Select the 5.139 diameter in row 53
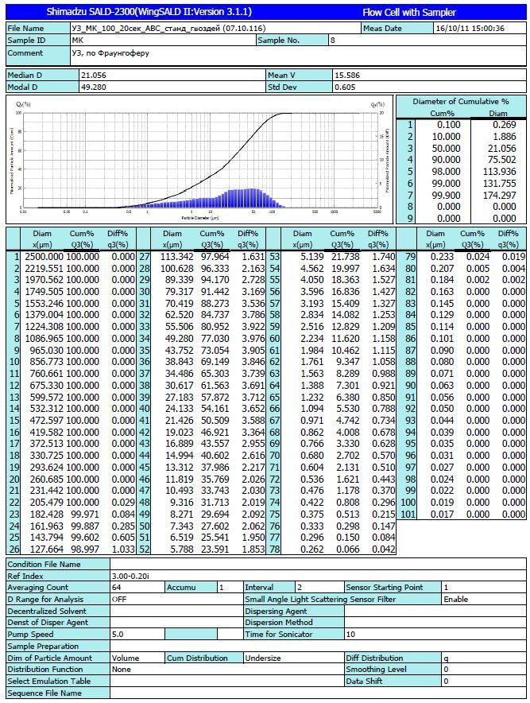530x703 pixels. (311, 256)
